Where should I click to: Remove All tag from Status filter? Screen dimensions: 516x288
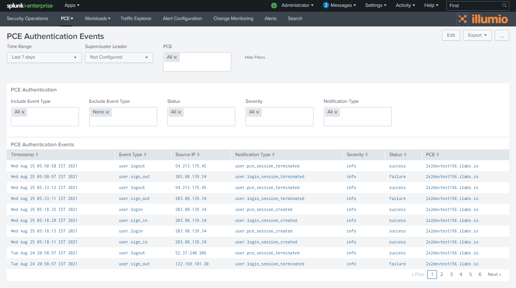tap(179, 112)
